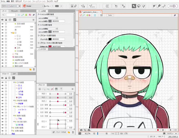Click the 1:1 zoom reset button
179x138 pixels.
(x=113, y=134)
